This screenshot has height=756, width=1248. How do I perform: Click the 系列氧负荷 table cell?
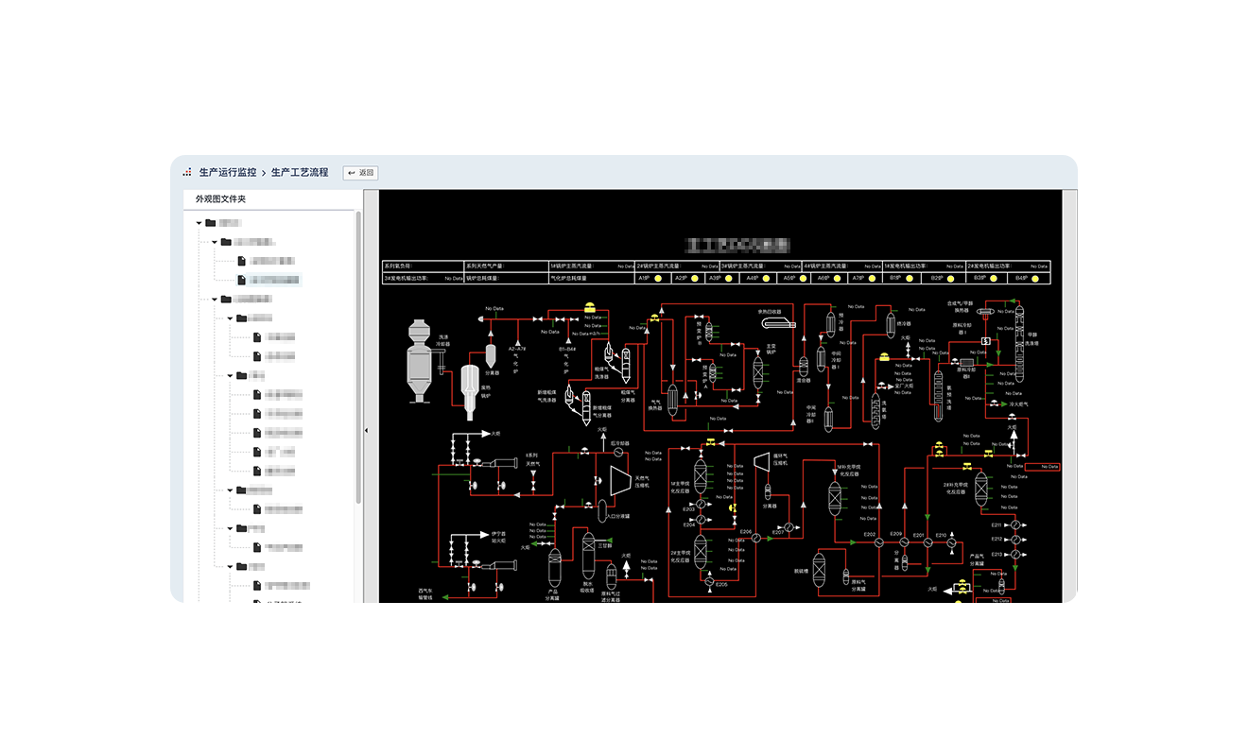pos(423,266)
